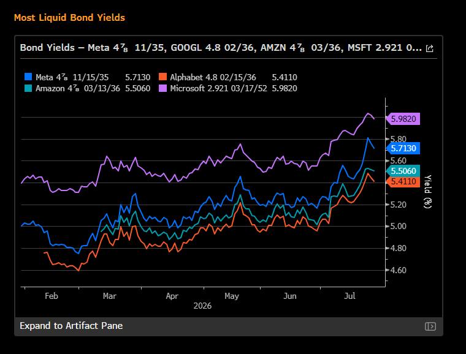Viewport: 466px width, 354px height.
Task: Click the Feb label on x-axis
Action: coord(52,296)
